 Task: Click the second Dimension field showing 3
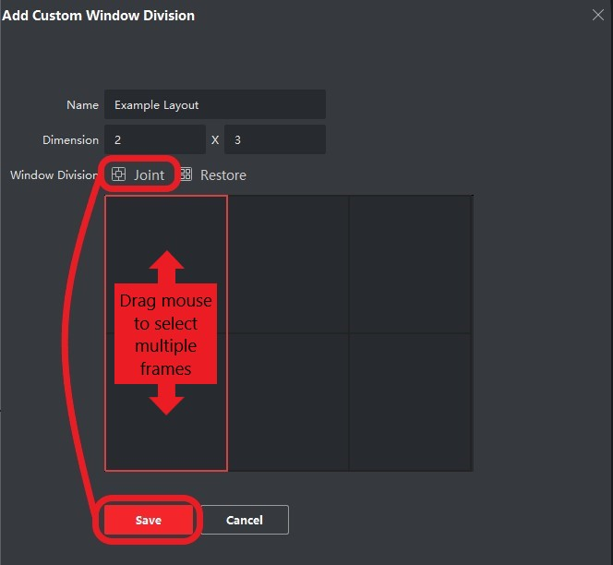click(x=274, y=140)
